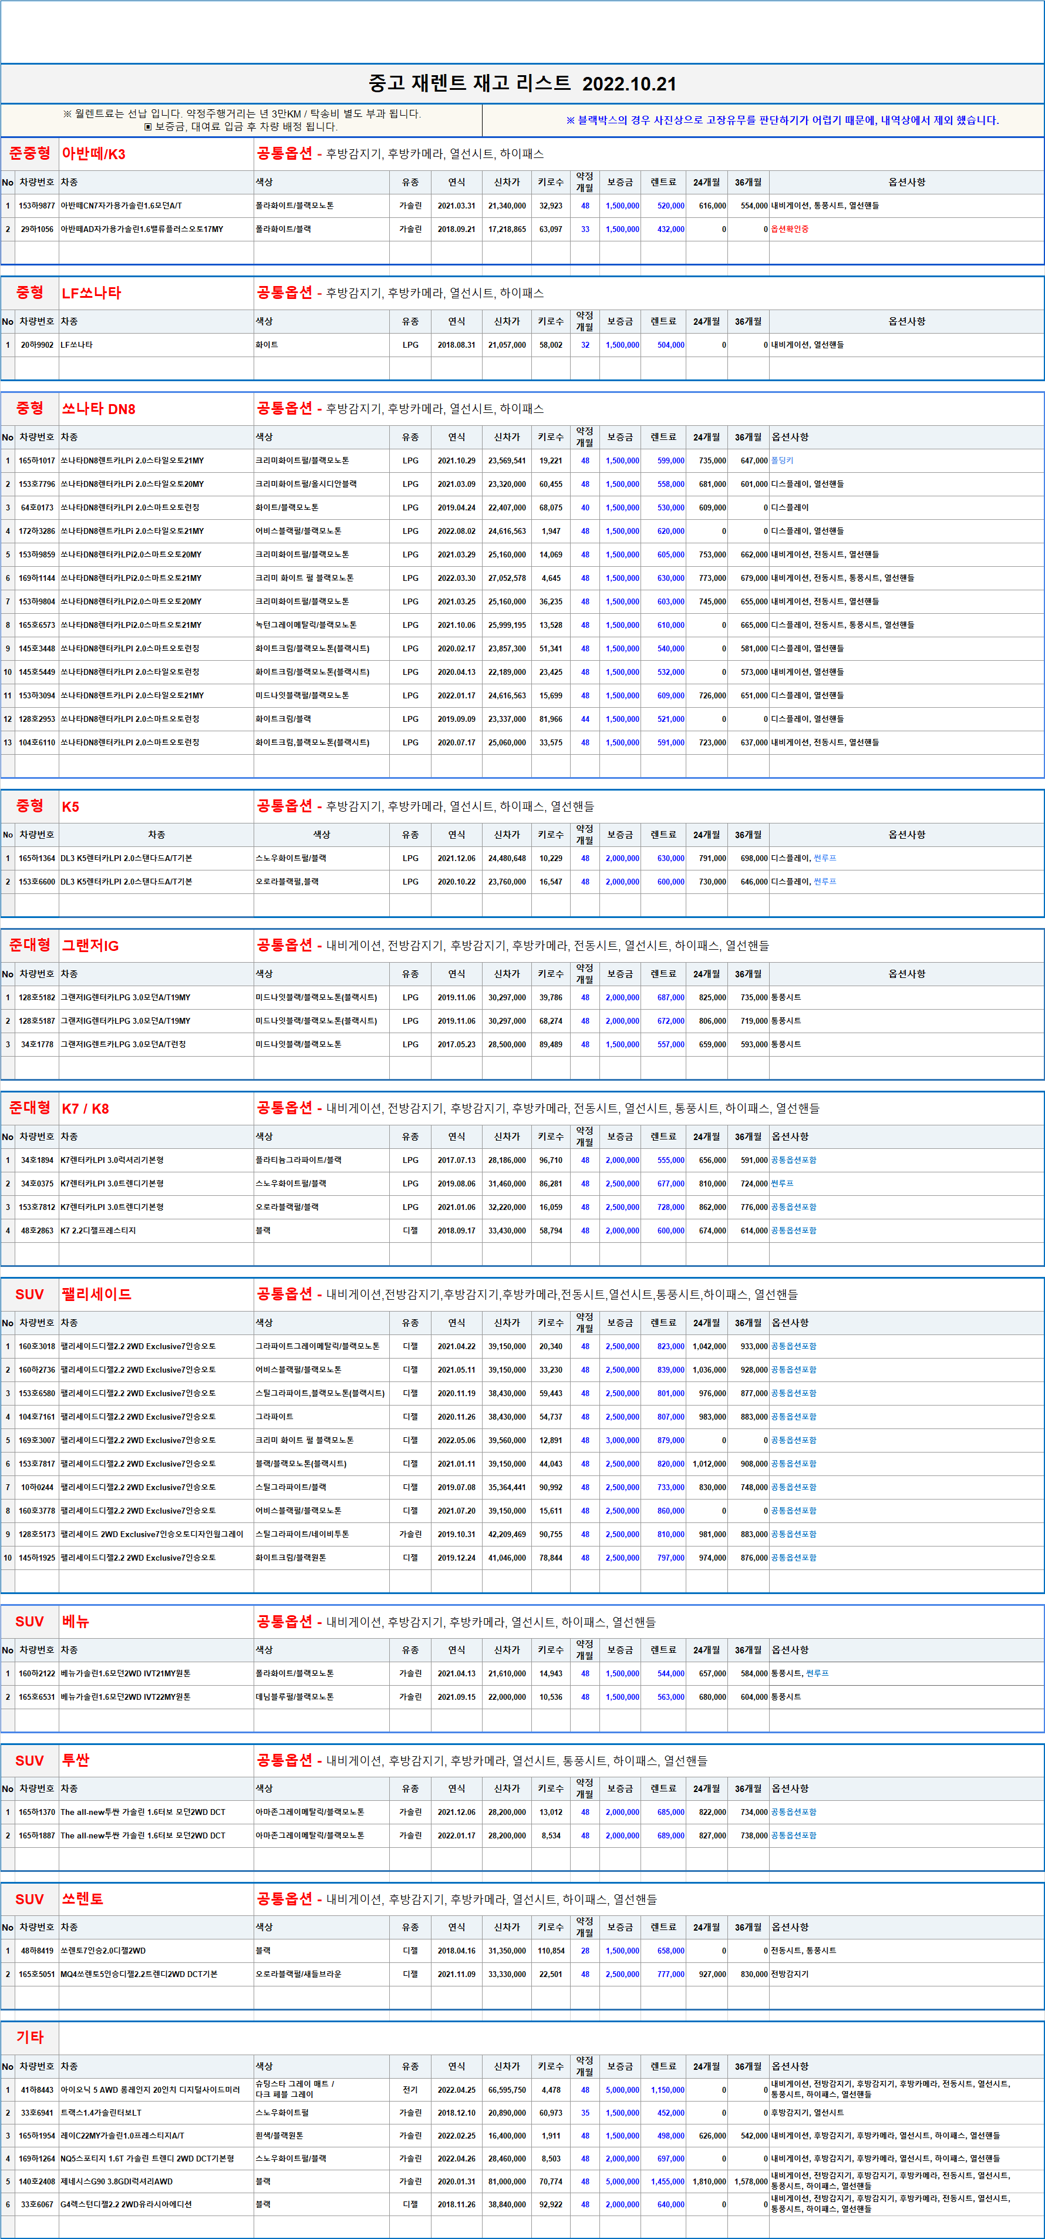Select plate number 169하1144
The height and width of the screenshot is (2239, 1045).
pos(36,578)
